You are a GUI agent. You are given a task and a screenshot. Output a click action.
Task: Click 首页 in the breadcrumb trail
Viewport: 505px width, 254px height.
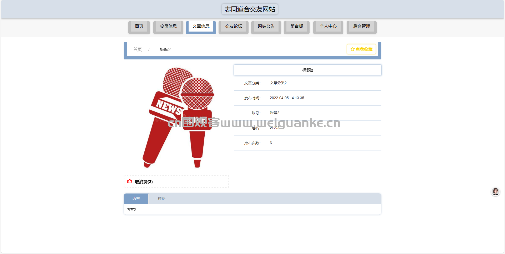coord(137,49)
